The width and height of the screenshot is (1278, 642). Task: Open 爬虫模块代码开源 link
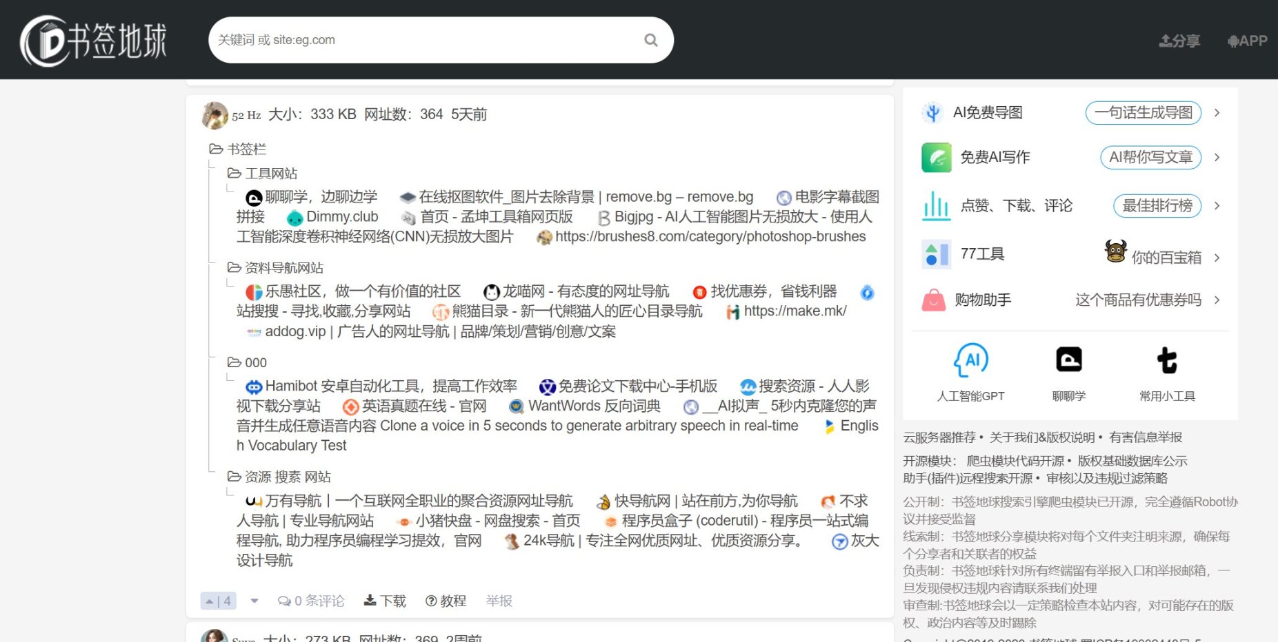tap(1015, 461)
